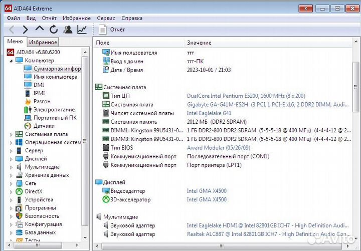Viewport: 361px width, 251px height.
Task: Switch to the Избранное tab
Action: [43, 43]
